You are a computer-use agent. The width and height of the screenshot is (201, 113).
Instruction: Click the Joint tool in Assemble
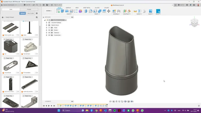pyautogui.click(x=119, y=11)
